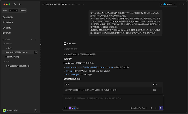This screenshot has height=114, width=188.
Task: Open the 插件市场 plugin marketplace
Action: click(8, 23)
